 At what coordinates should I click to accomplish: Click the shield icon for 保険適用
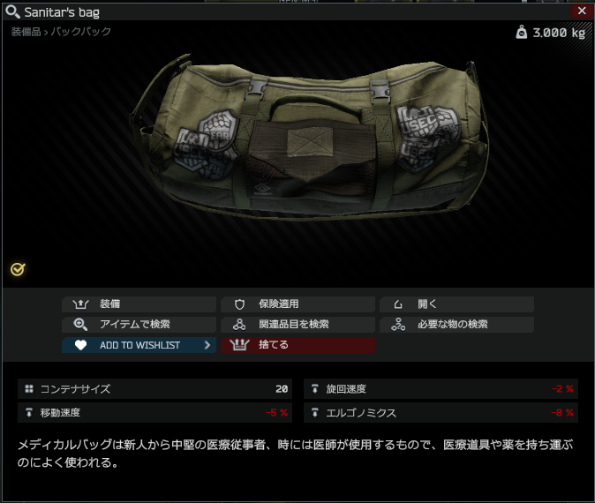(x=239, y=304)
